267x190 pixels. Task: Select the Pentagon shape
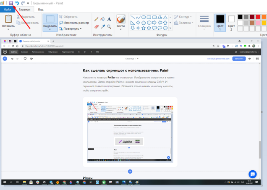[x=144, y=23]
